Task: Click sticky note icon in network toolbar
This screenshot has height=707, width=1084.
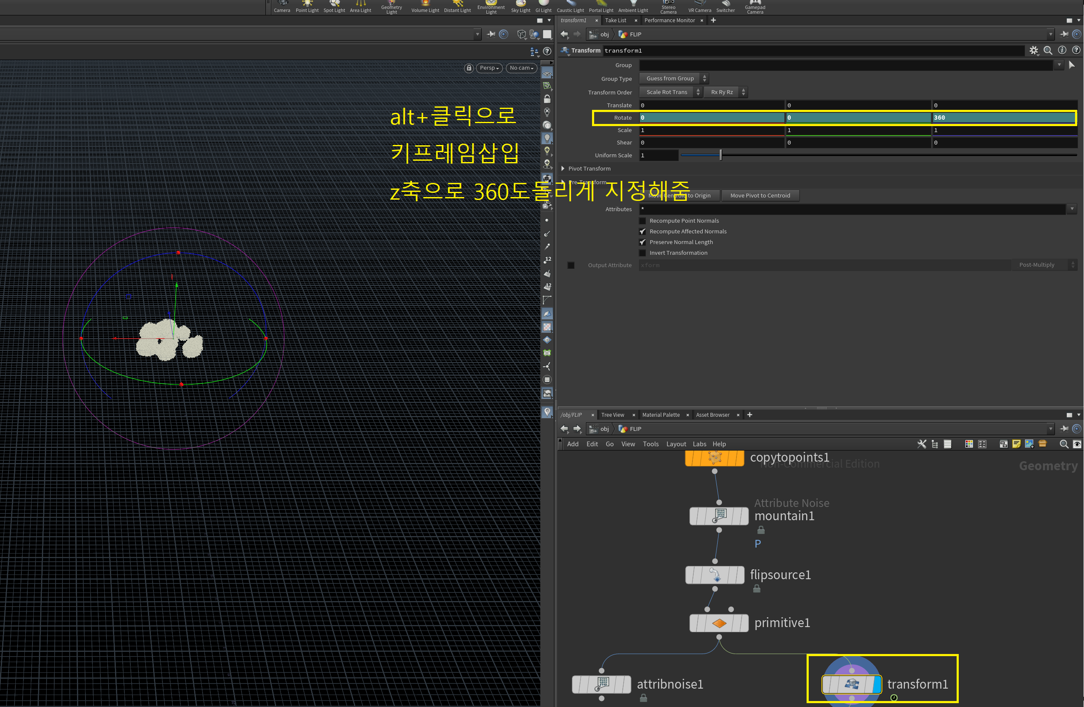Action: [x=1016, y=444]
